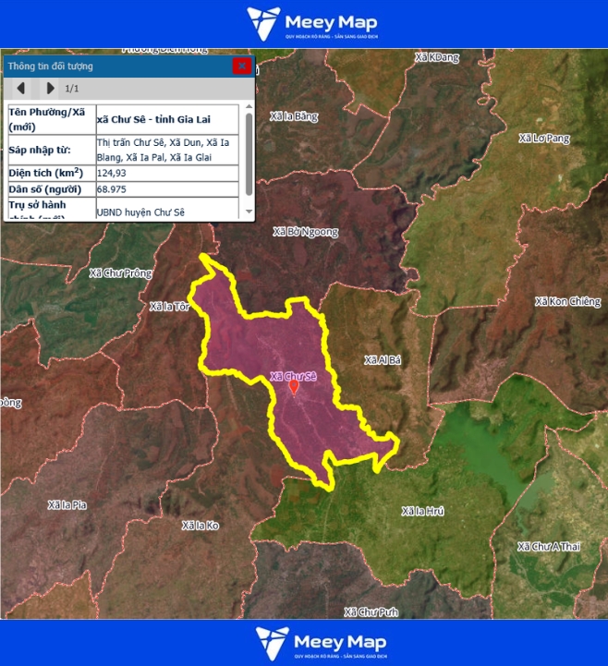Select the Xã Al Bá region label
The height and width of the screenshot is (666, 608).
[x=382, y=359]
